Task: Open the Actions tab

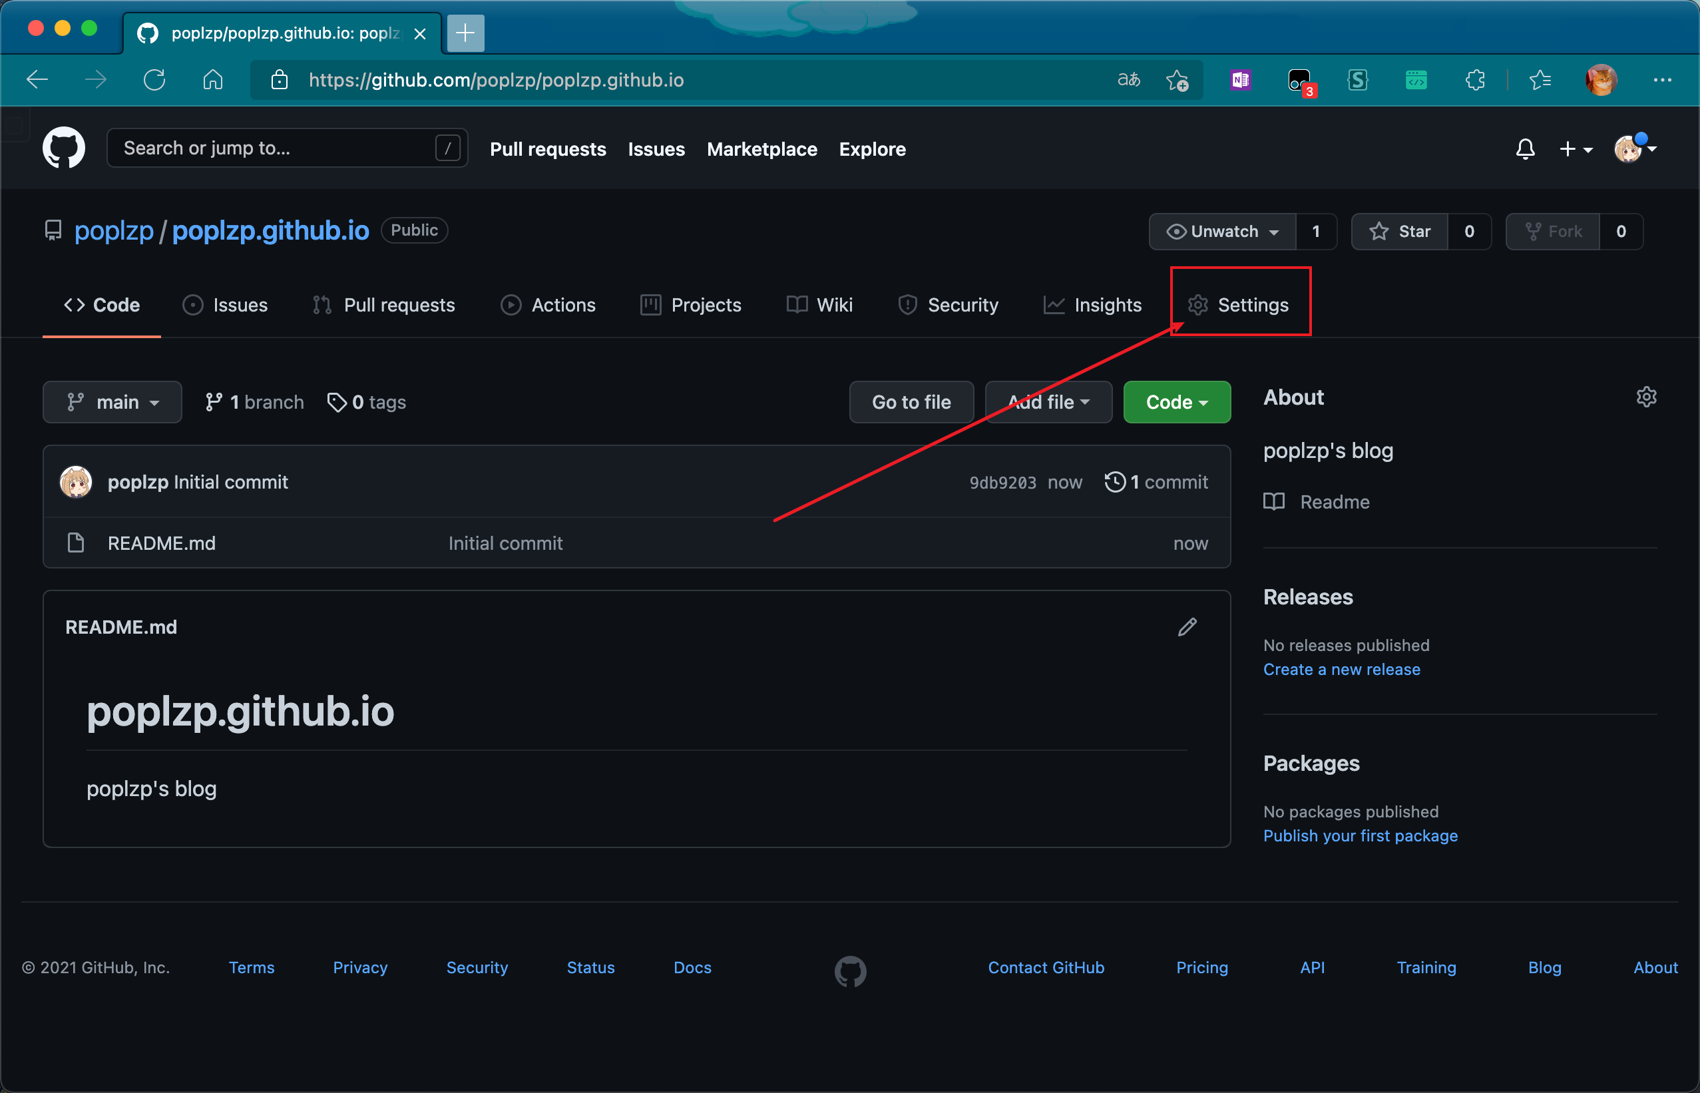Action: (x=548, y=305)
